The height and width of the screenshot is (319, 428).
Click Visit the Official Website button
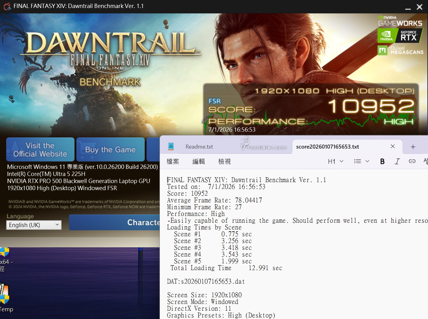[40, 150]
